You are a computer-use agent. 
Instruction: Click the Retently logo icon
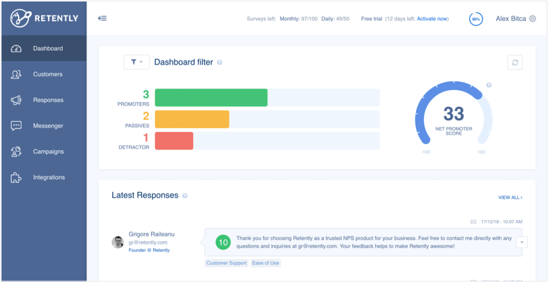(x=20, y=18)
